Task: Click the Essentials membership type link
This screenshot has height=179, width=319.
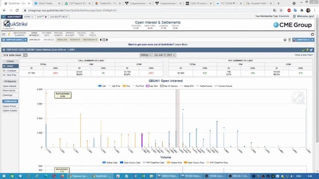Action: [284, 16]
